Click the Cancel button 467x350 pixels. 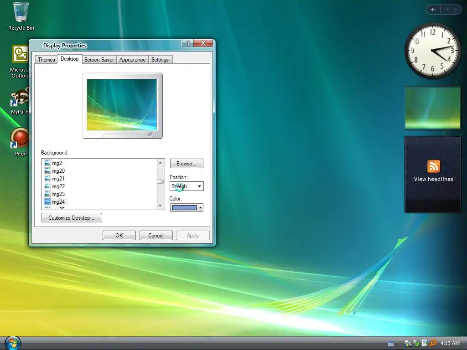[x=156, y=236]
